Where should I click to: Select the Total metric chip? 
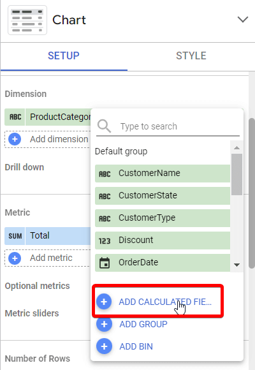coord(48,236)
